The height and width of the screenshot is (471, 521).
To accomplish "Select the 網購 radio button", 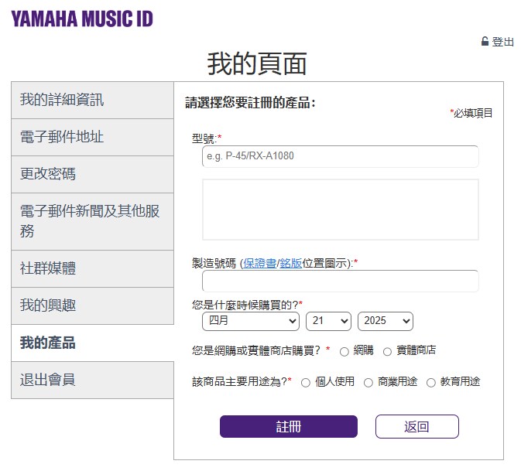I will pyautogui.click(x=344, y=352).
